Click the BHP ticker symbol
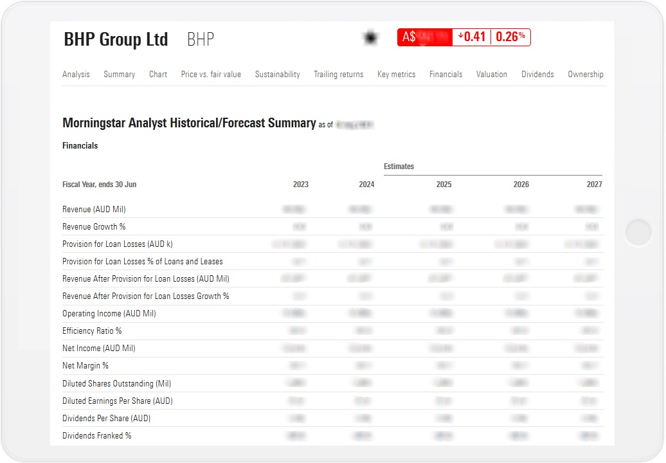666x463 pixels. point(200,39)
